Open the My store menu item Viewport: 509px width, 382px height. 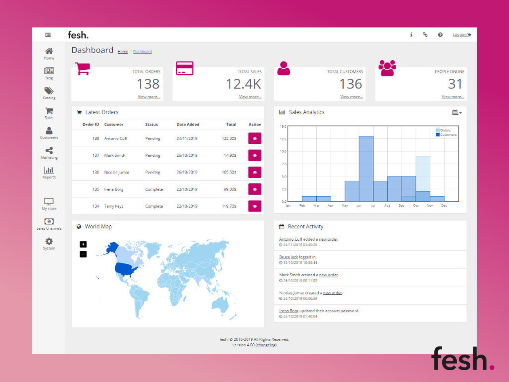49,204
